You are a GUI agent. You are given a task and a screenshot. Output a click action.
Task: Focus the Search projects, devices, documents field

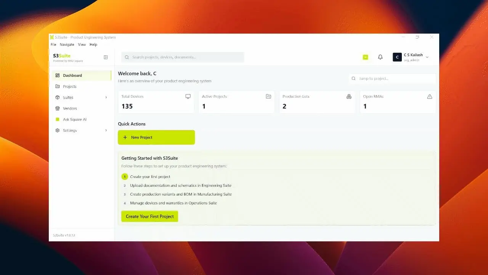183,57
